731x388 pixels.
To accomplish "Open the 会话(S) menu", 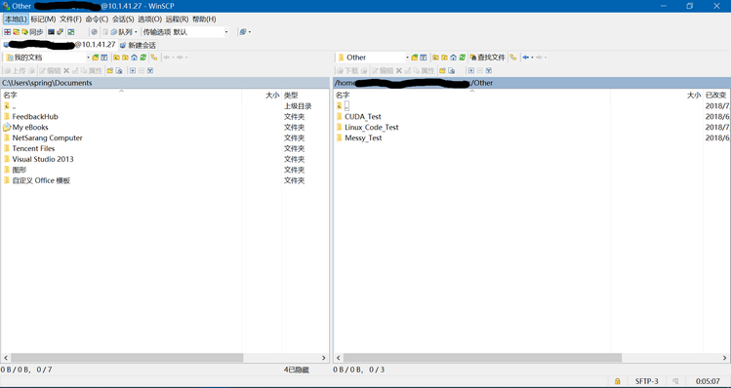I will (x=123, y=19).
